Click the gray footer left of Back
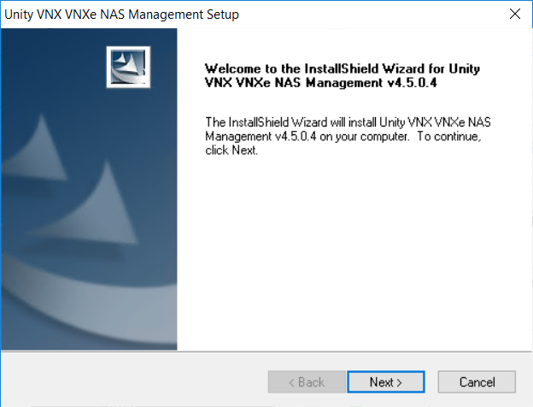The height and width of the screenshot is (407, 533). click(128, 382)
